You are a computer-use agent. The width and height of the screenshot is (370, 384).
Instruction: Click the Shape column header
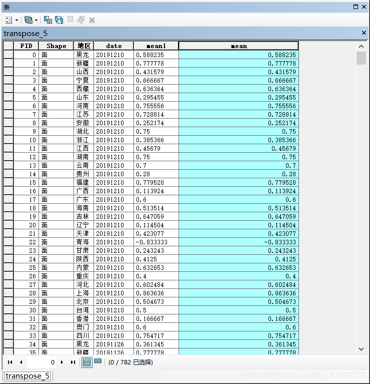click(56, 46)
